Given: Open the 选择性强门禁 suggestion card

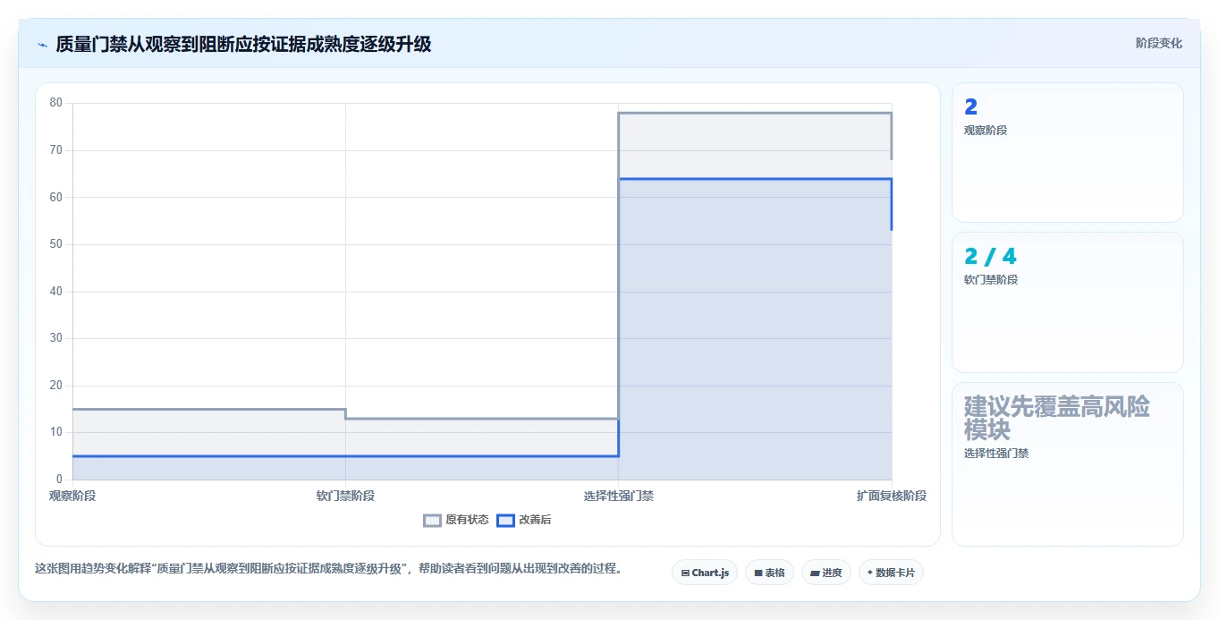Looking at the screenshot, I should 1068,464.
